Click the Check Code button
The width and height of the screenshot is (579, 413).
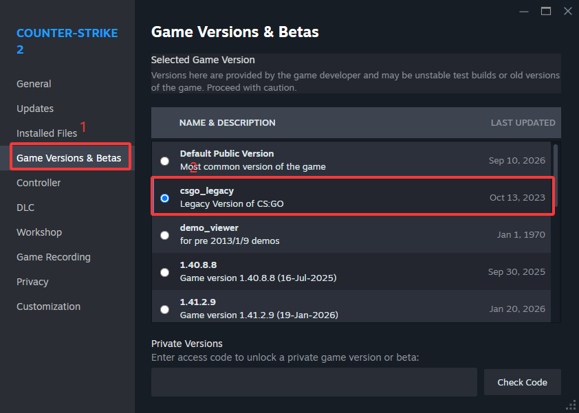click(x=522, y=382)
